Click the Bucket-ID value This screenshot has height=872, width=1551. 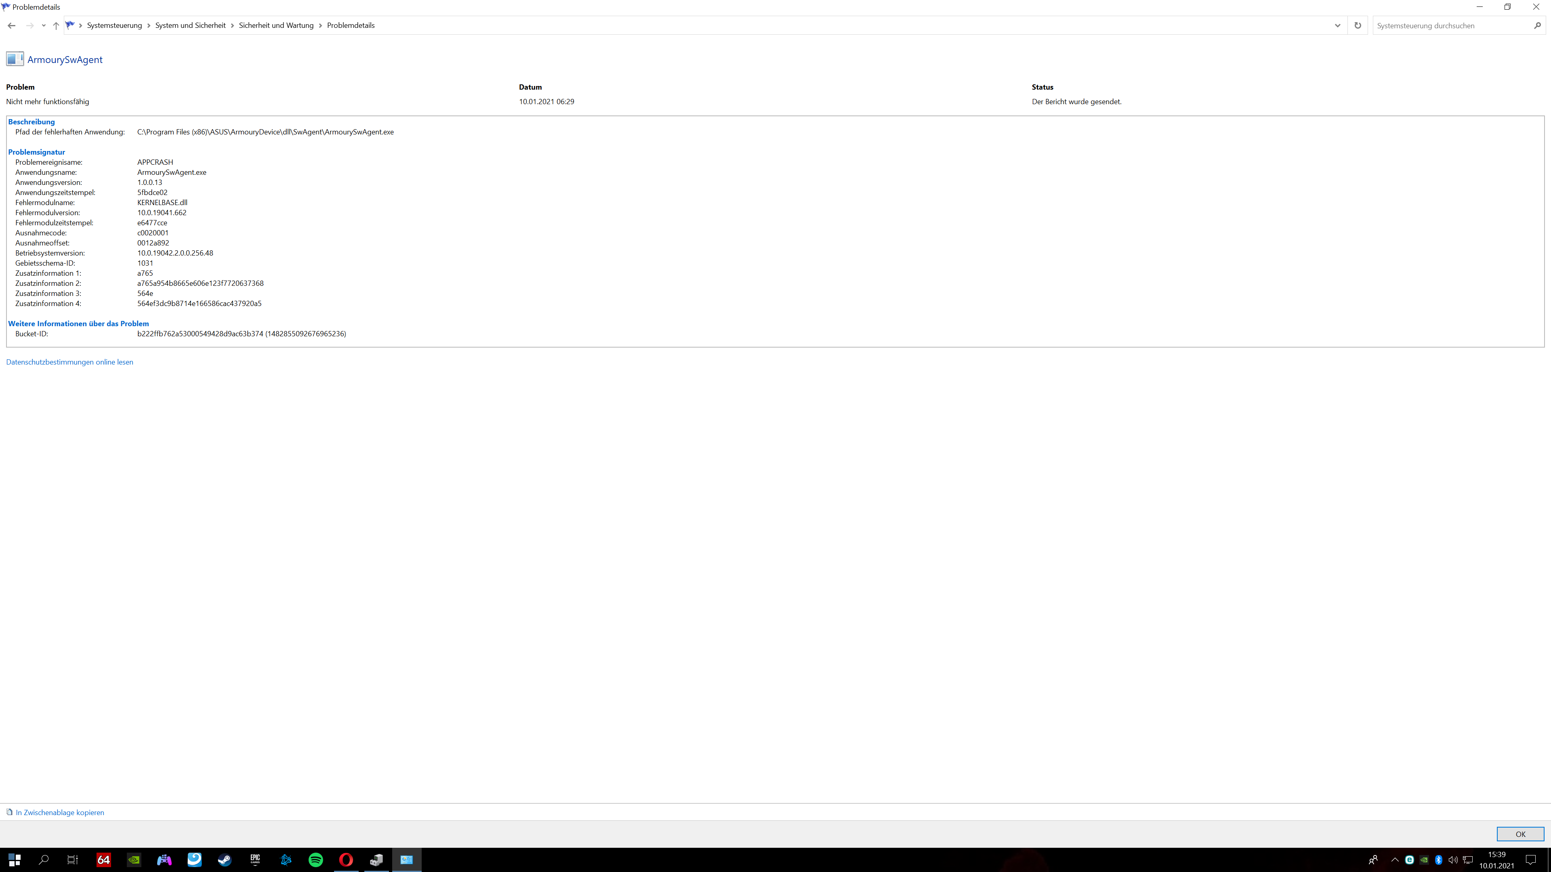click(x=242, y=333)
